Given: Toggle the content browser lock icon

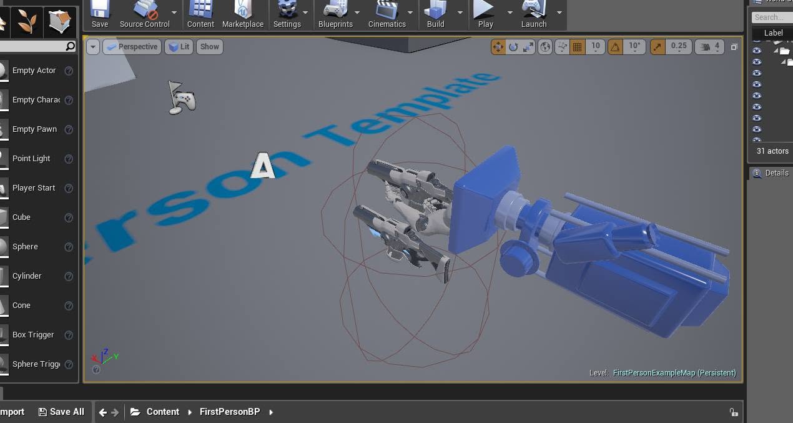Looking at the screenshot, I should click(734, 412).
